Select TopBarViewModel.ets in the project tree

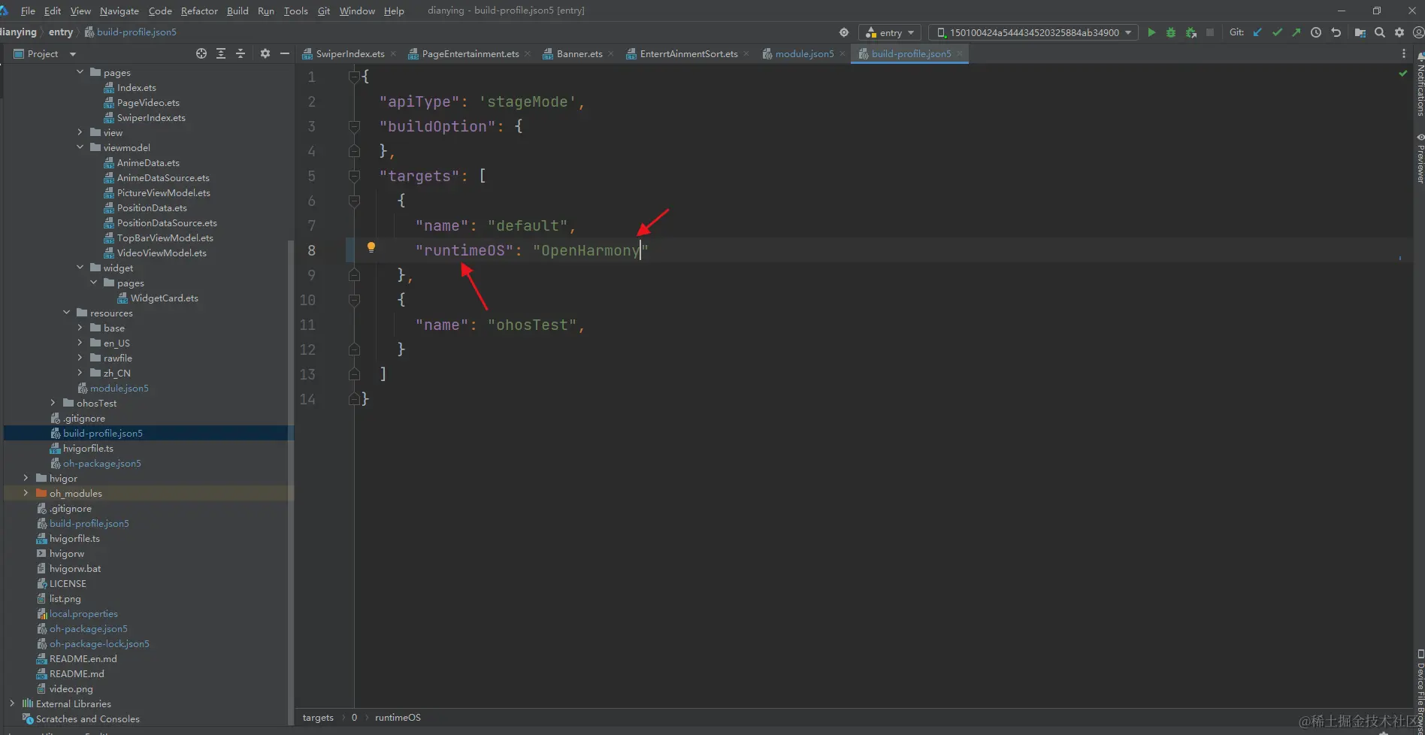point(165,237)
